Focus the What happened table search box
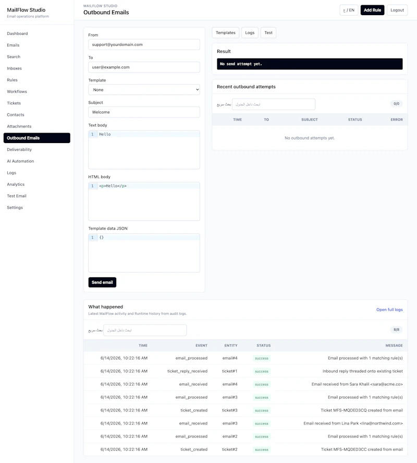Viewport: 417px width, 463px height. click(x=145, y=330)
